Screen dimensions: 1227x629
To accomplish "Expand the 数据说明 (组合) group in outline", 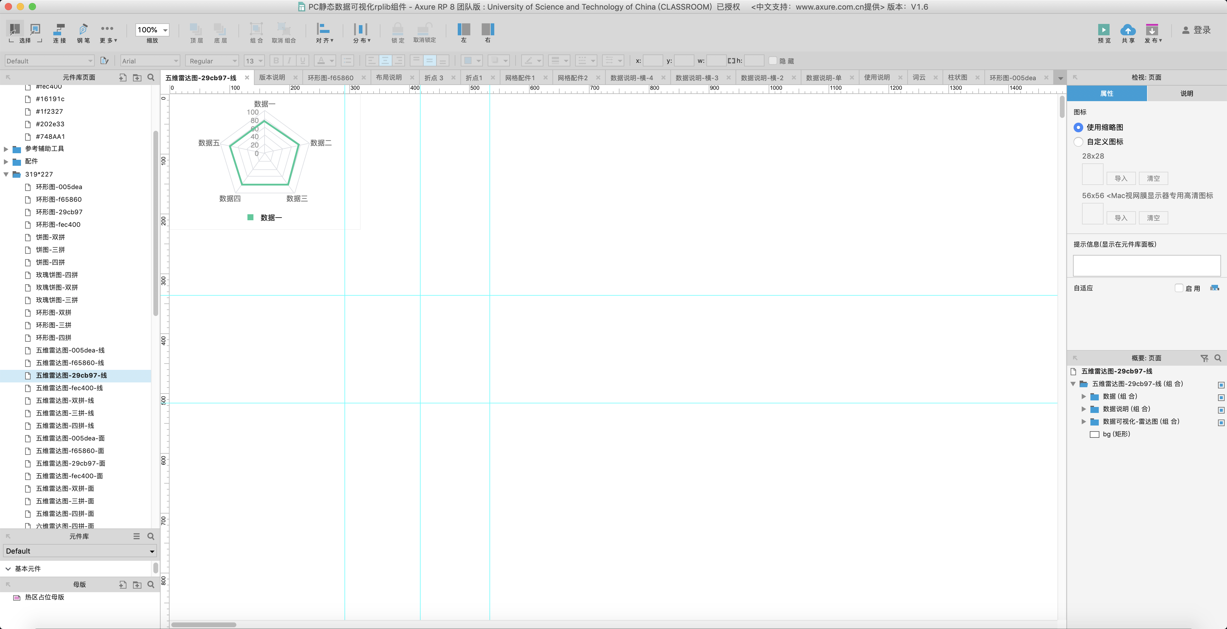I will (1084, 409).
